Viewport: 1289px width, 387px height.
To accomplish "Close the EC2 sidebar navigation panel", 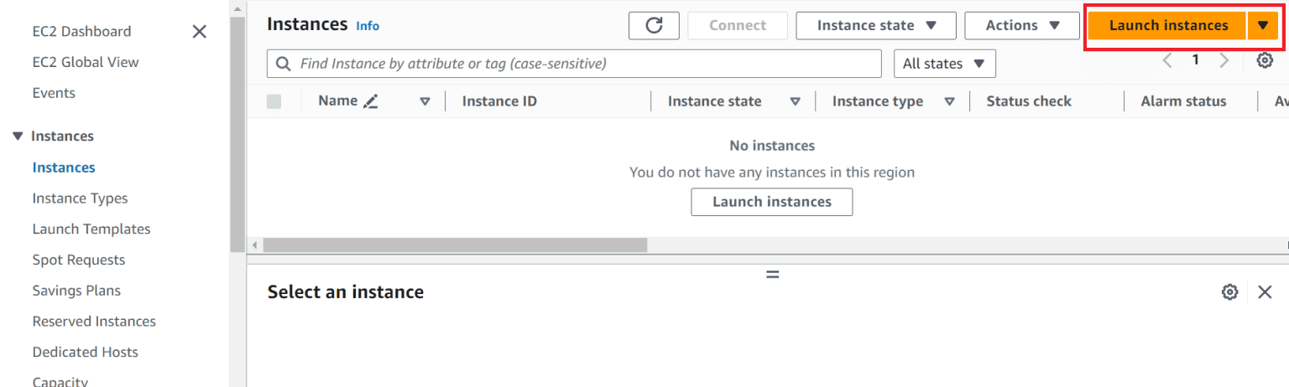I will tap(199, 32).
